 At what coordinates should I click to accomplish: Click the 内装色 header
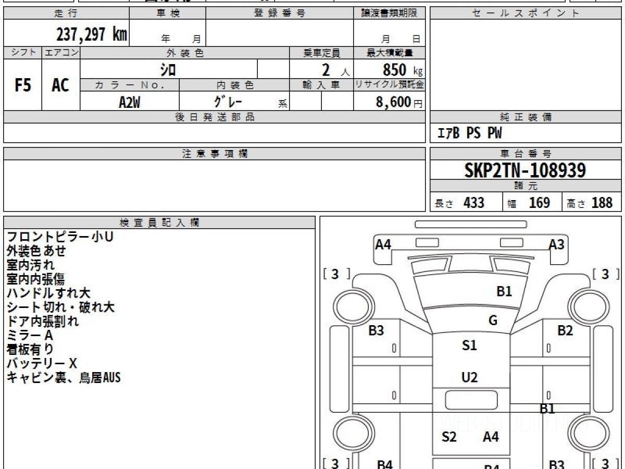point(234,85)
